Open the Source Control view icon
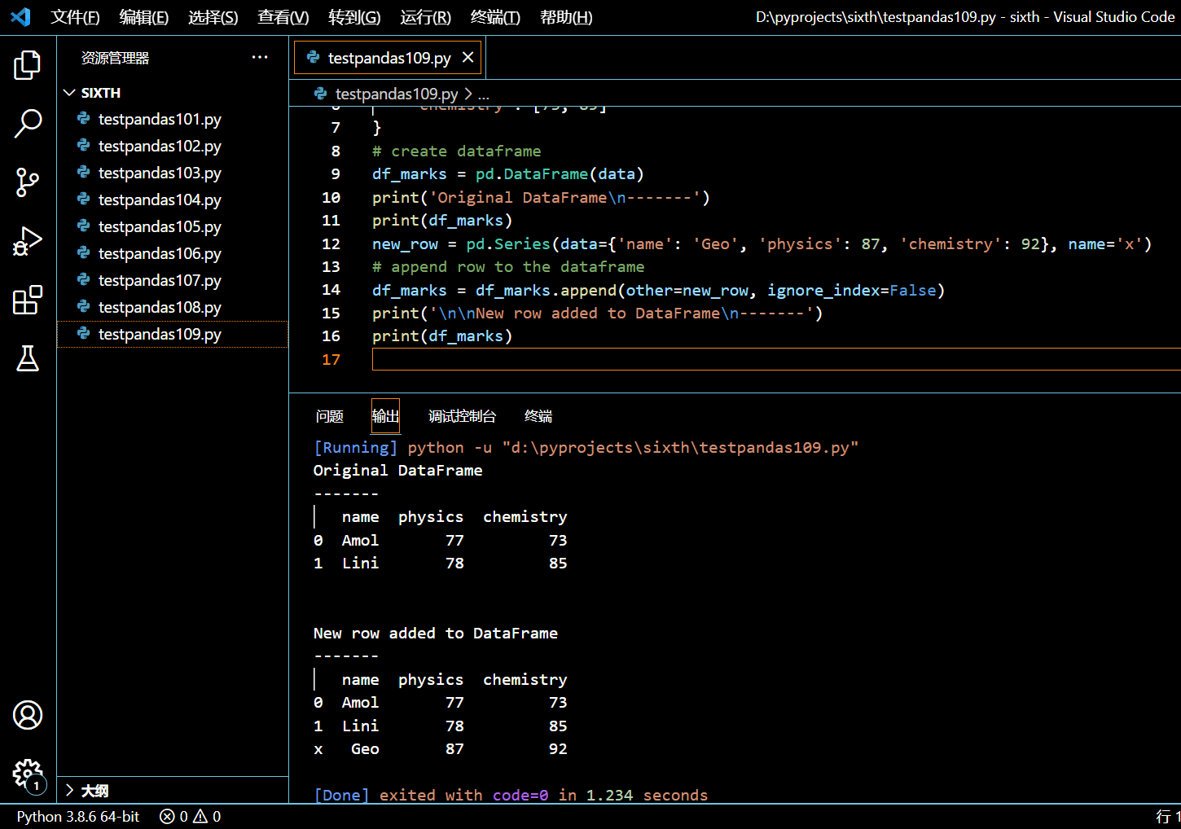The image size is (1181, 829). [28, 182]
